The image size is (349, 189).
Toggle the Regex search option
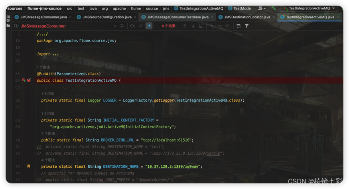coord(149,26)
